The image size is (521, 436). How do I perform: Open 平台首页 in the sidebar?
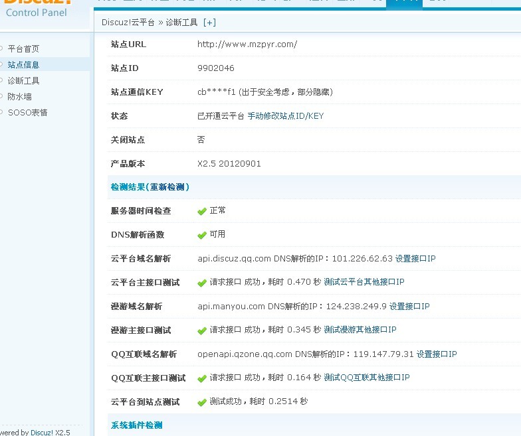click(x=23, y=49)
